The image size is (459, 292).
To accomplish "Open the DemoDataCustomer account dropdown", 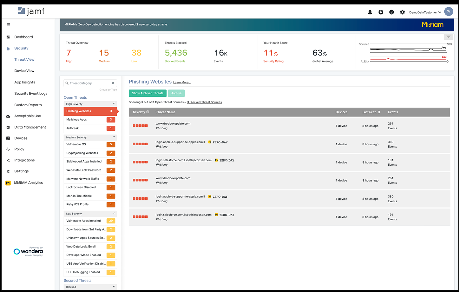I will [425, 12].
